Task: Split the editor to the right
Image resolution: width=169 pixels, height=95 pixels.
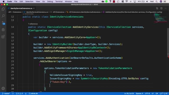Action: pyautogui.click(x=161, y=8)
